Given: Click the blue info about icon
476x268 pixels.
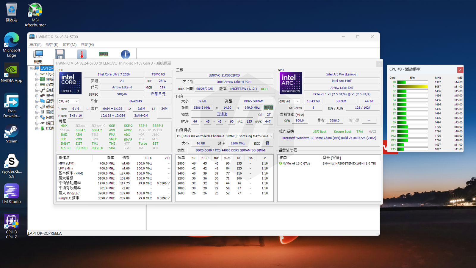Looking at the screenshot, I should click(x=125, y=54).
